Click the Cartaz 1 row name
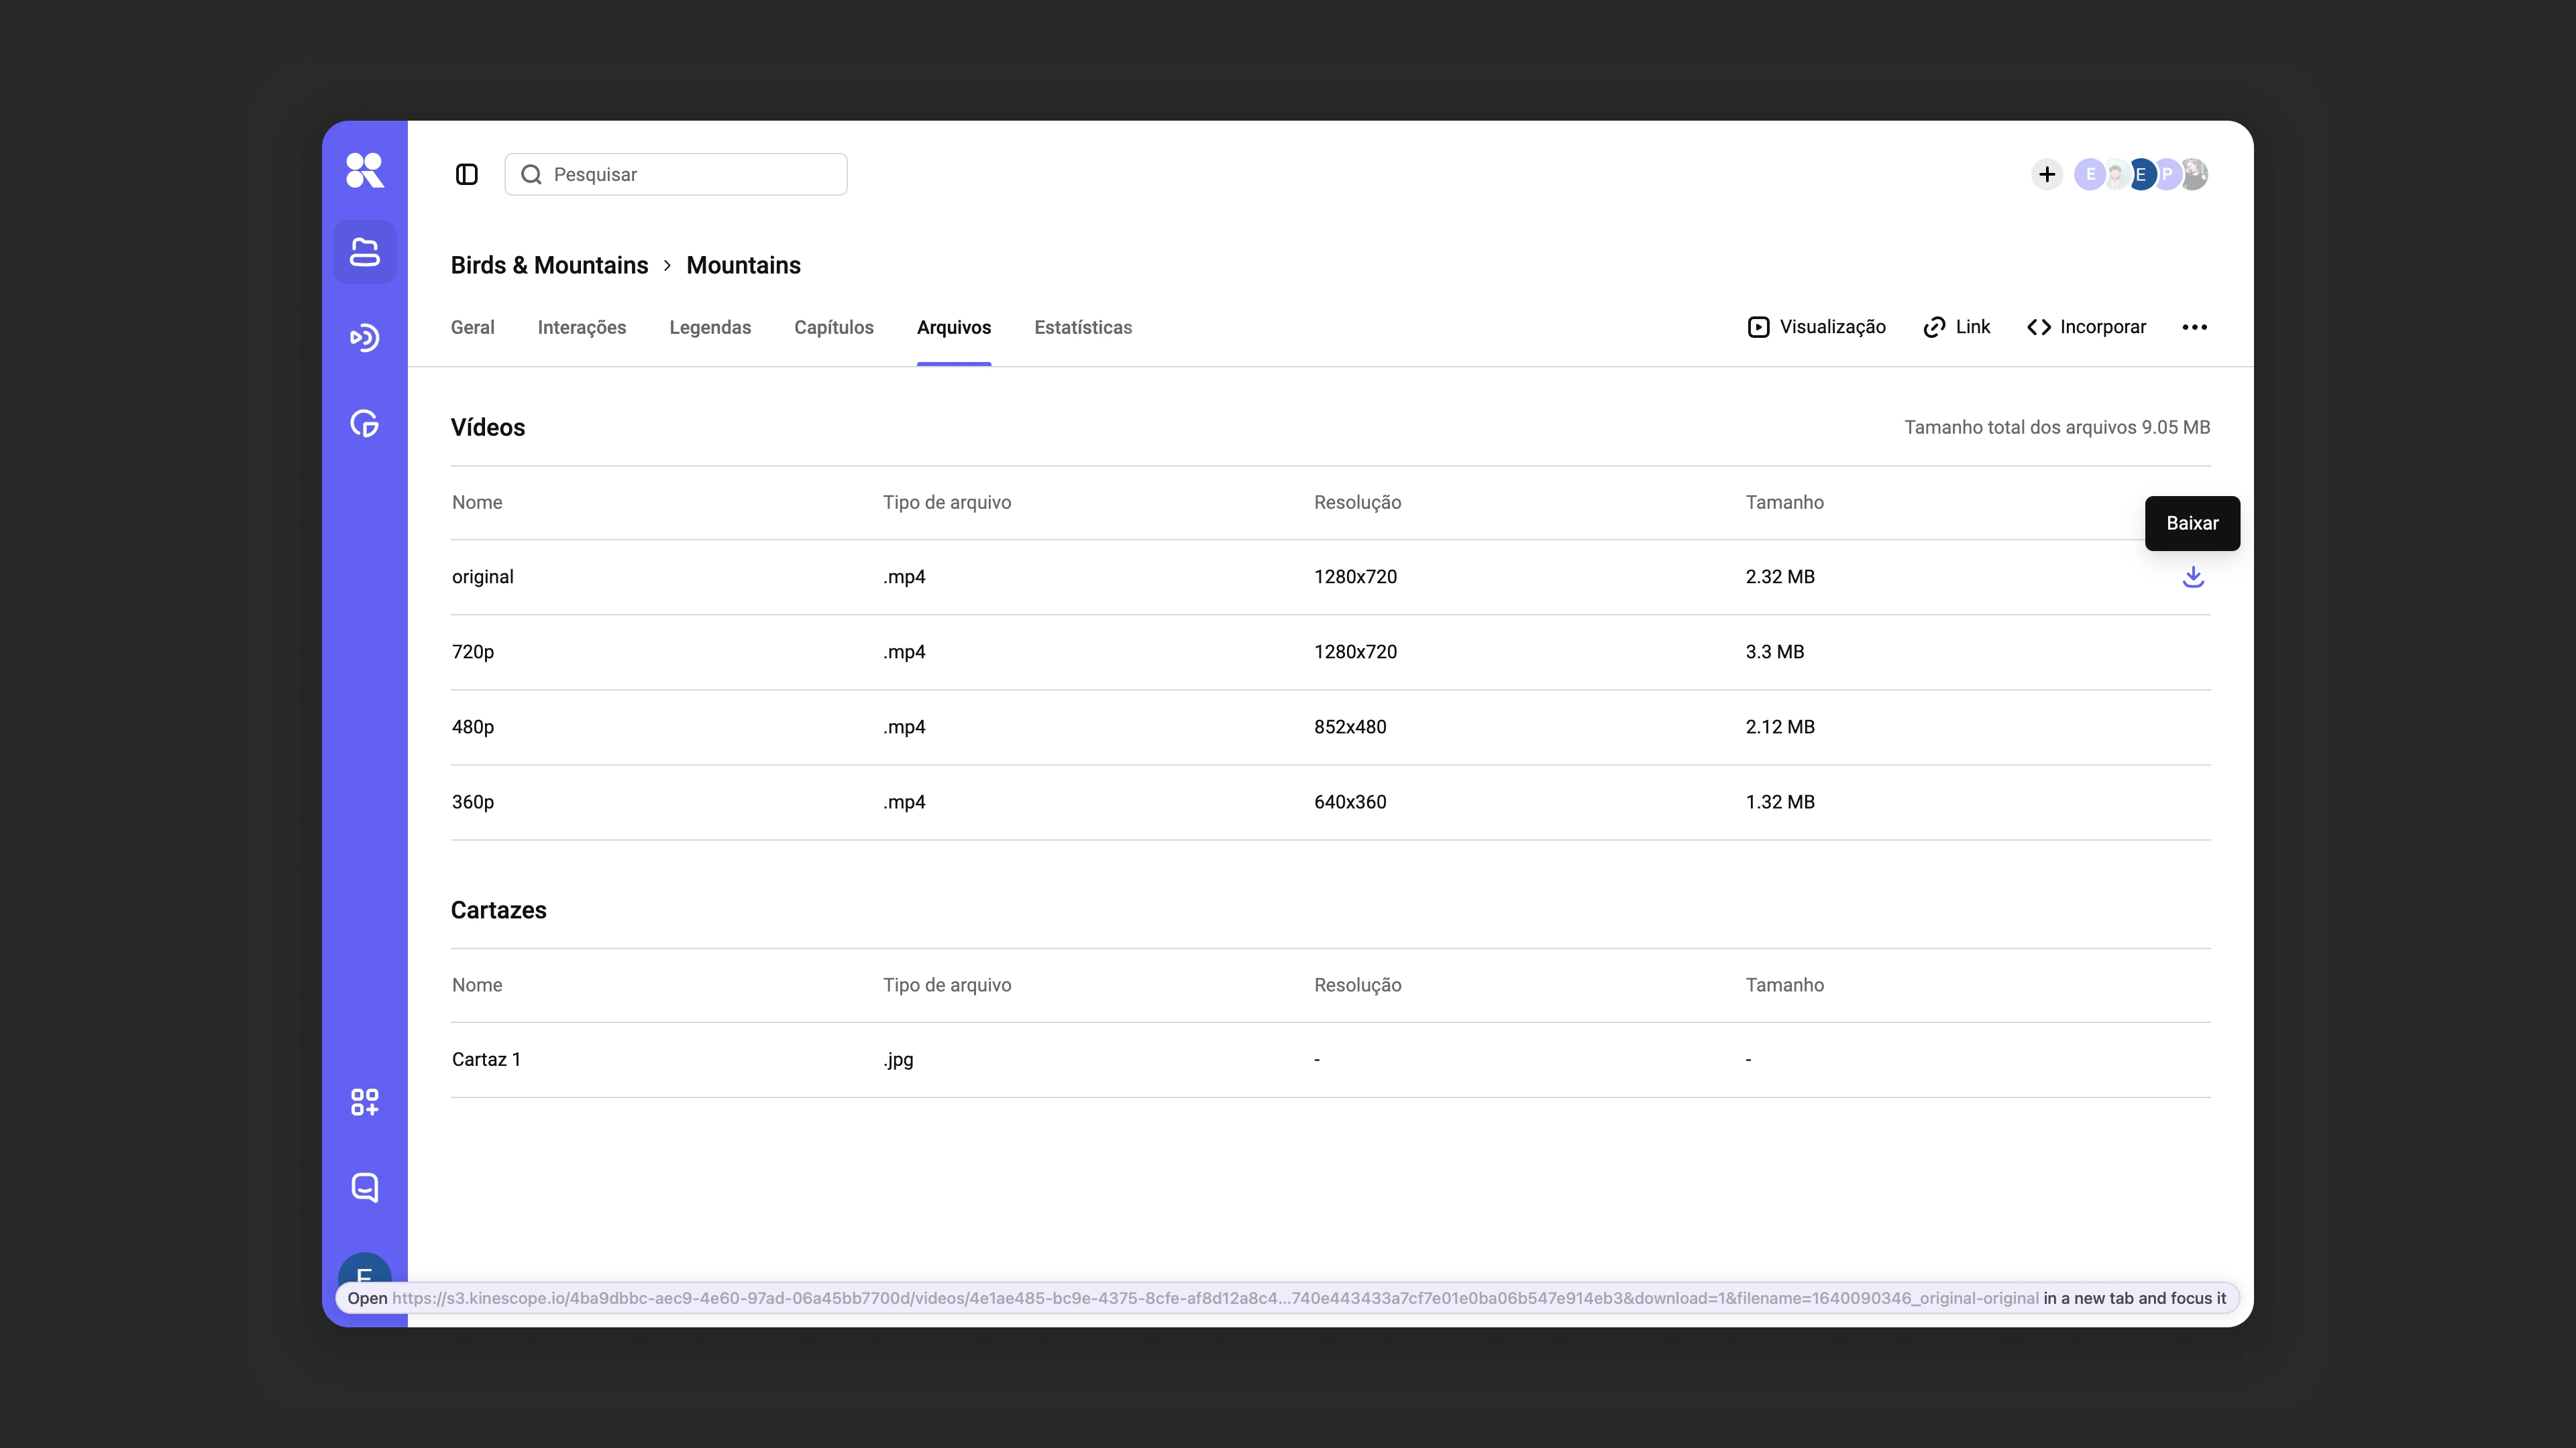Viewport: 2576px width, 1448px height. 486,1061
